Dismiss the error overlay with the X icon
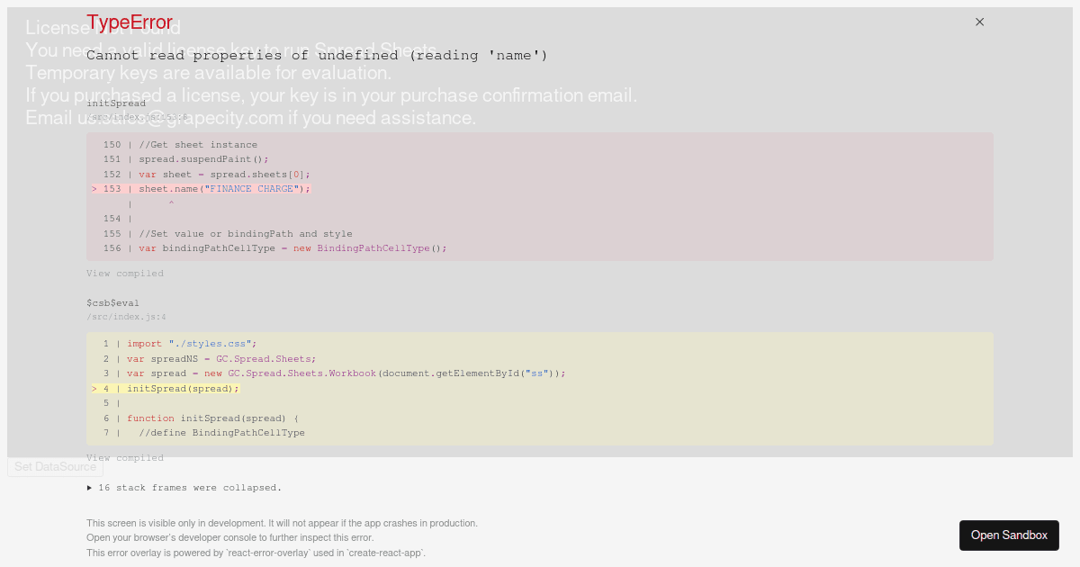1080x567 pixels. tap(979, 22)
